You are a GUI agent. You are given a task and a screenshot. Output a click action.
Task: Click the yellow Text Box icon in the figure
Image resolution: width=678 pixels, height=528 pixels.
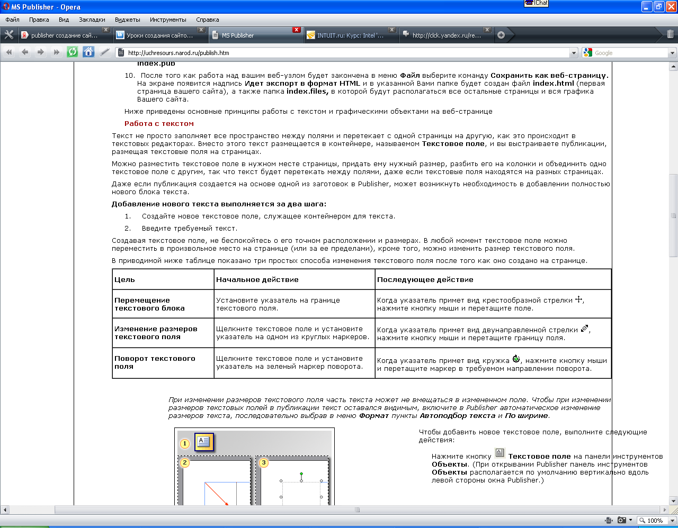[x=204, y=442]
